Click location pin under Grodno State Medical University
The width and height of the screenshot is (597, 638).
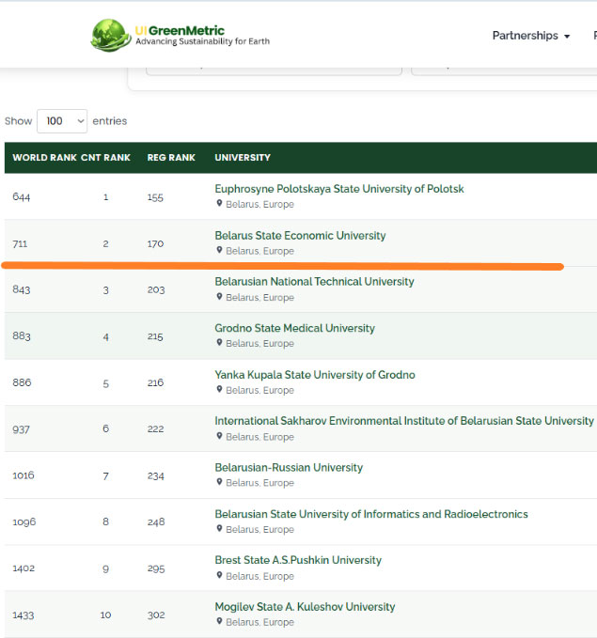coord(219,343)
